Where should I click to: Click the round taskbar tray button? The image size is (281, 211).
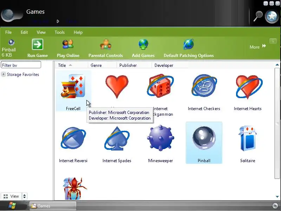point(275,206)
